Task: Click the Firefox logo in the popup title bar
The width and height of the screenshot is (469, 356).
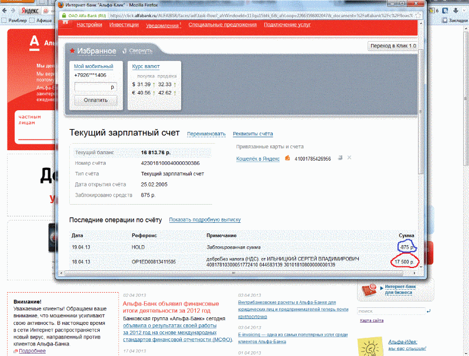Action: 61,5
